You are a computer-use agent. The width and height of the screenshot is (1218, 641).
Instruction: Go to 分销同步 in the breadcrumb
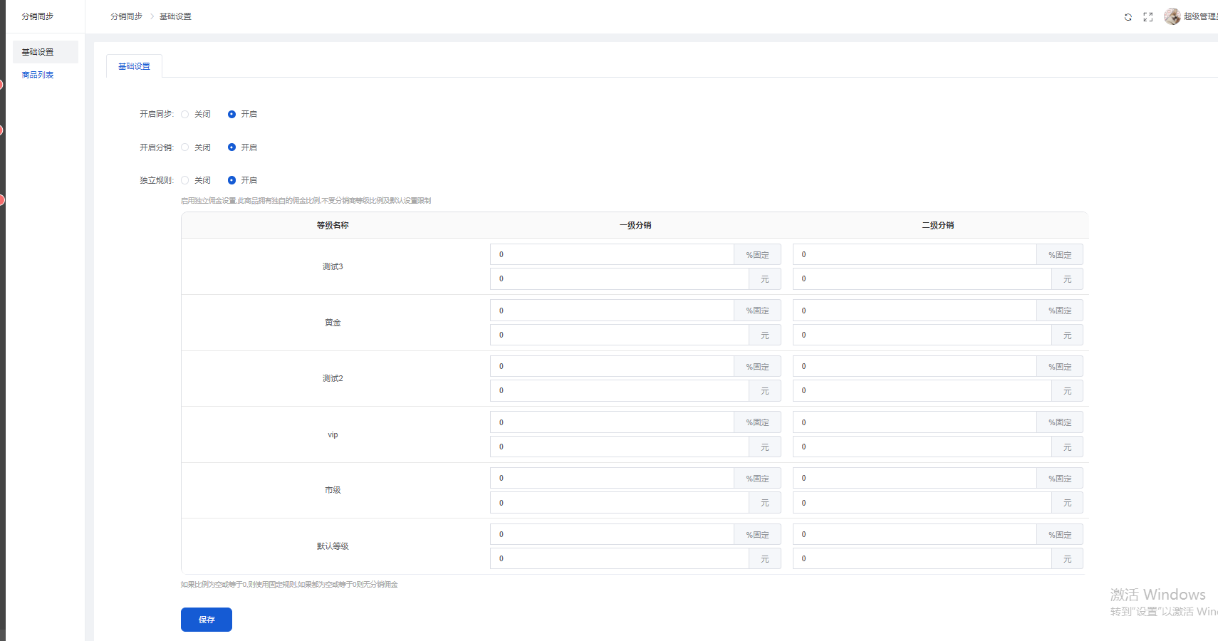pos(126,16)
